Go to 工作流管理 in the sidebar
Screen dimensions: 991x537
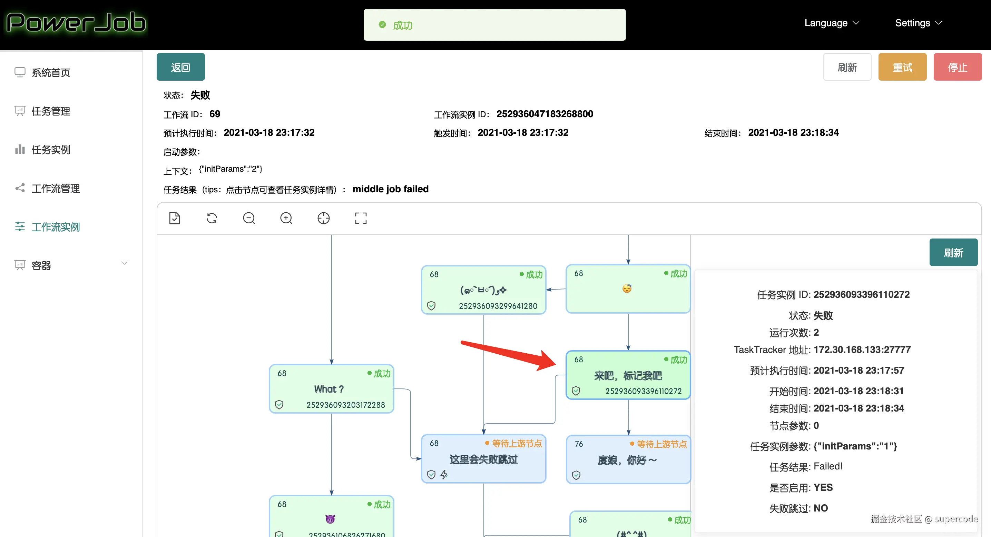(56, 188)
